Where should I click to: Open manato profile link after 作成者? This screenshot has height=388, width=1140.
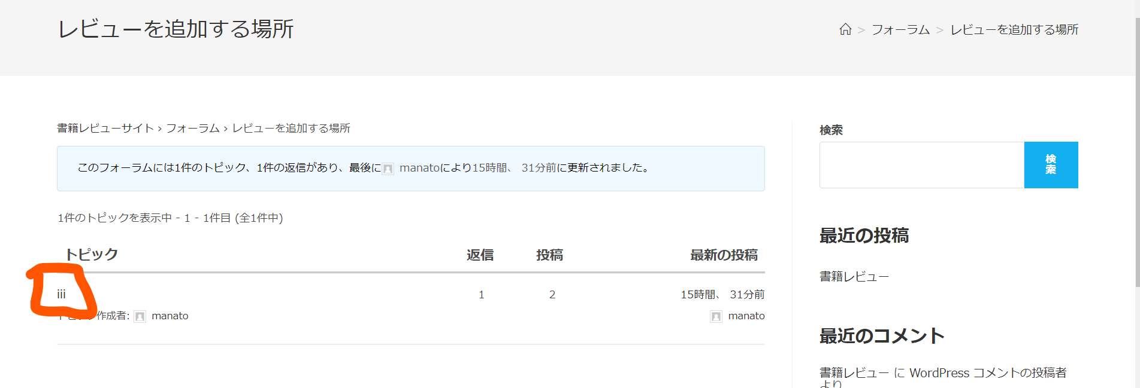pos(170,316)
